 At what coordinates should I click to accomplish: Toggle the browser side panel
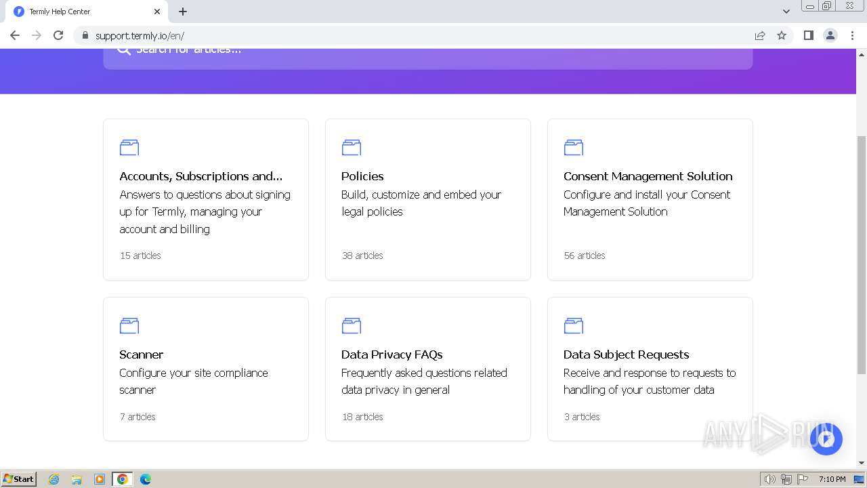(x=808, y=35)
